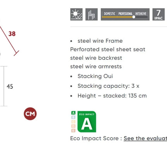Click the 45 height dimension label
This screenshot has width=167, height=167.
pos(10,87)
